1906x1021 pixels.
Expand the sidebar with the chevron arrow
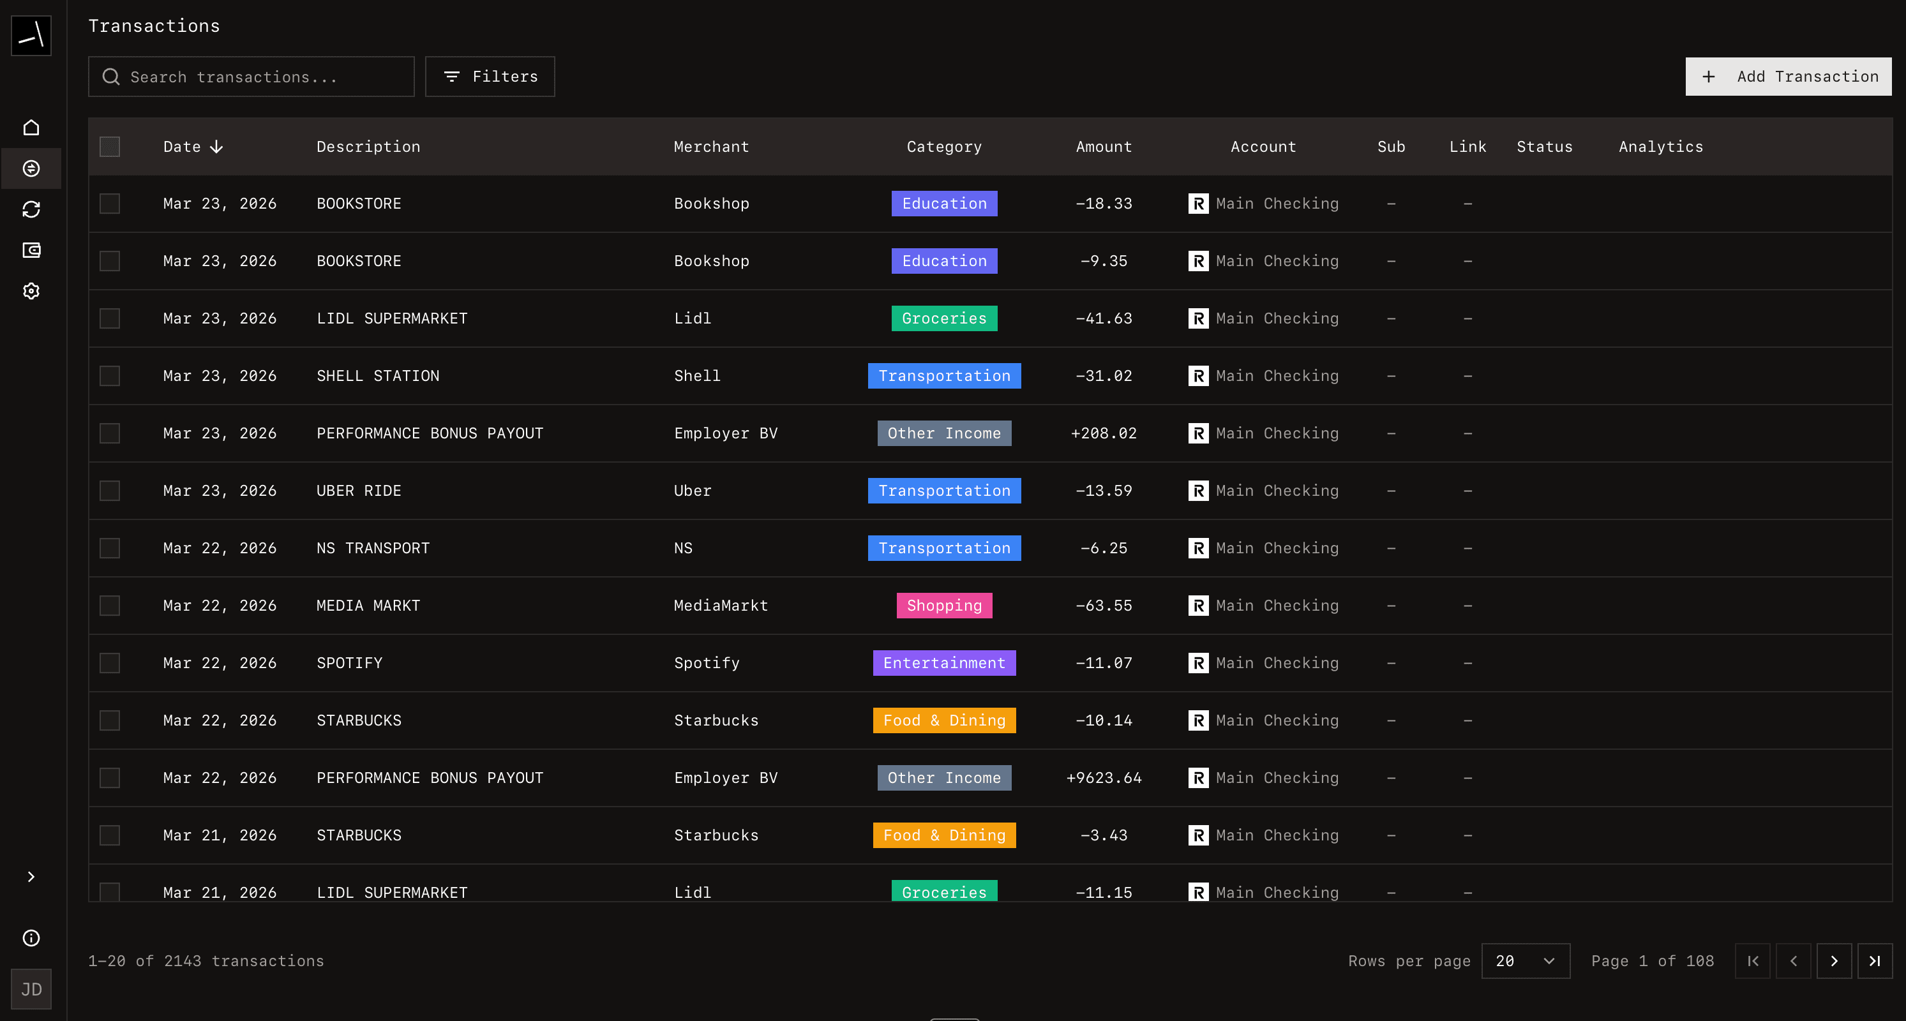coord(31,877)
